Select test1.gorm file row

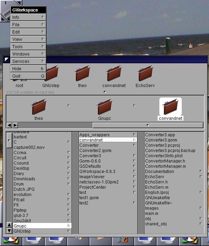point(108,198)
